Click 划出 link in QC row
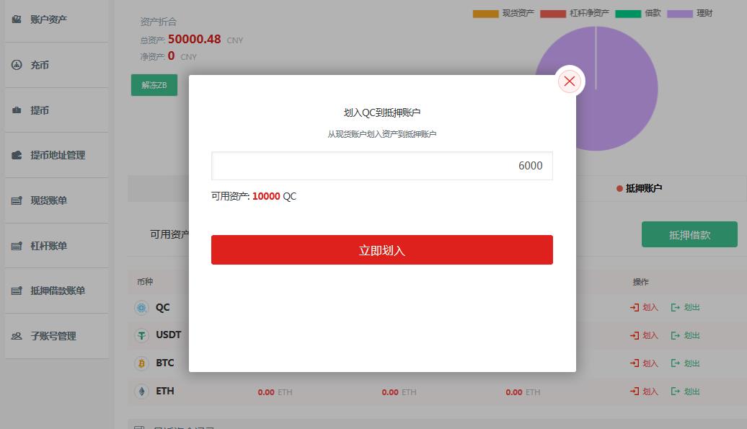 point(685,308)
